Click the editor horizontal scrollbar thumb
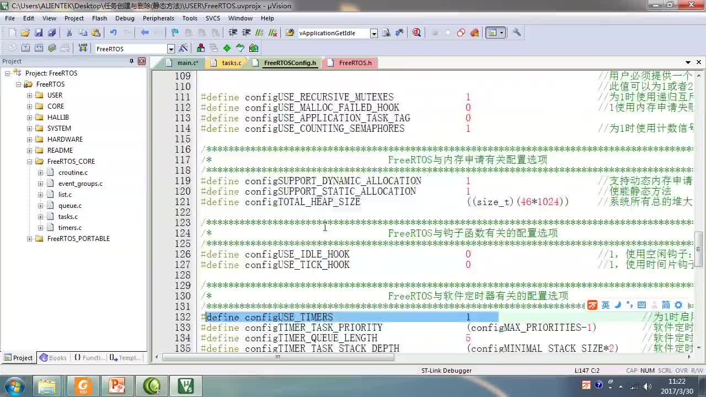Screen dimensions: 706x397 278,357
